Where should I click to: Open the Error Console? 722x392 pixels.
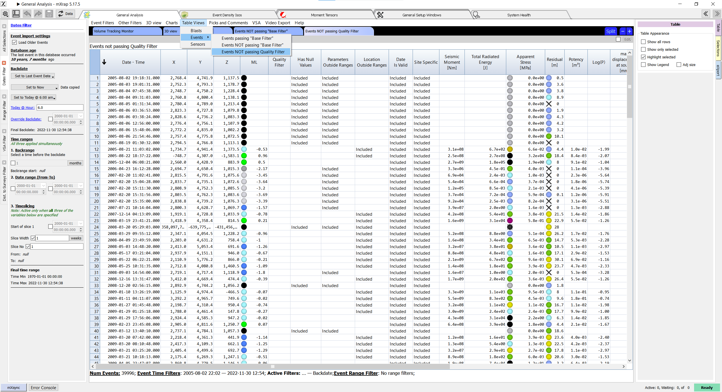point(43,387)
